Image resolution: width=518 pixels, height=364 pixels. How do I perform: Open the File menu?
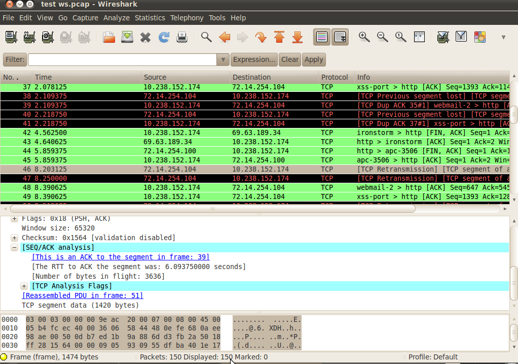[8, 18]
